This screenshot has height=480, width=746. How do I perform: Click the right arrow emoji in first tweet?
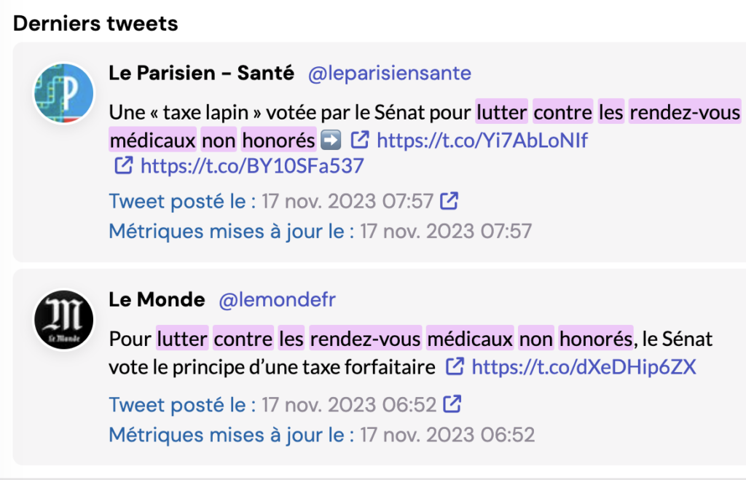tap(331, 139)
